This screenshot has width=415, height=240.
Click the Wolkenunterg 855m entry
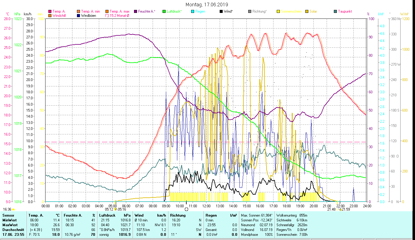pos(292,215)
